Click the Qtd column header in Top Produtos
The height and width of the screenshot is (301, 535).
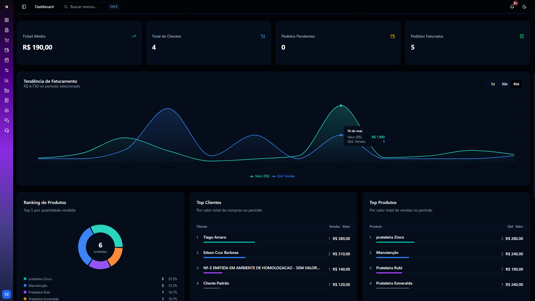coord(510,227)
